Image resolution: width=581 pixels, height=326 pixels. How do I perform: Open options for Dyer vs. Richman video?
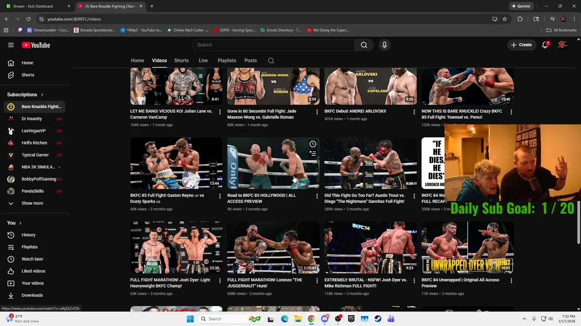click(414, 281)
